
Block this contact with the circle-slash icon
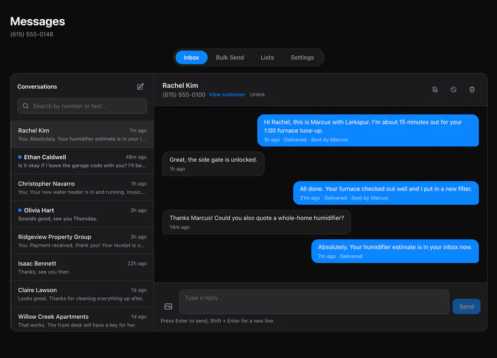tap(453, 89)
